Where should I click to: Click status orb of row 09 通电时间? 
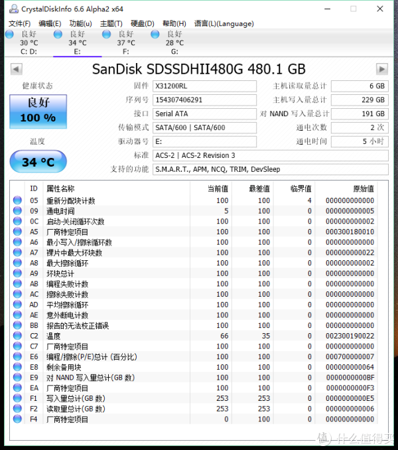[17, 210]
